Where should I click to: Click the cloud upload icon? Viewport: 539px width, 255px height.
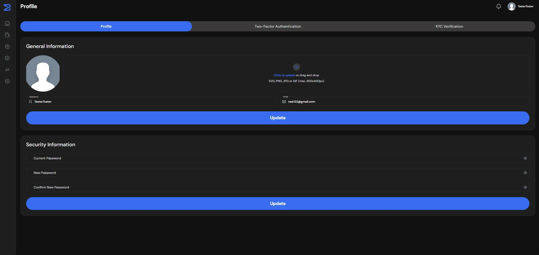coord(296,67)
